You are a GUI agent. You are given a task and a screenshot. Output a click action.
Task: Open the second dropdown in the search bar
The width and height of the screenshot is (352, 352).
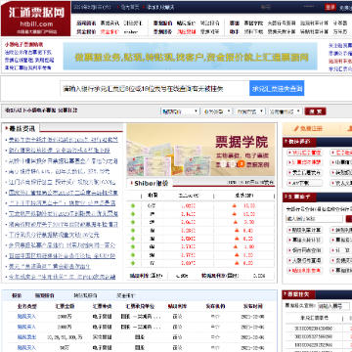tap(217, 111)
